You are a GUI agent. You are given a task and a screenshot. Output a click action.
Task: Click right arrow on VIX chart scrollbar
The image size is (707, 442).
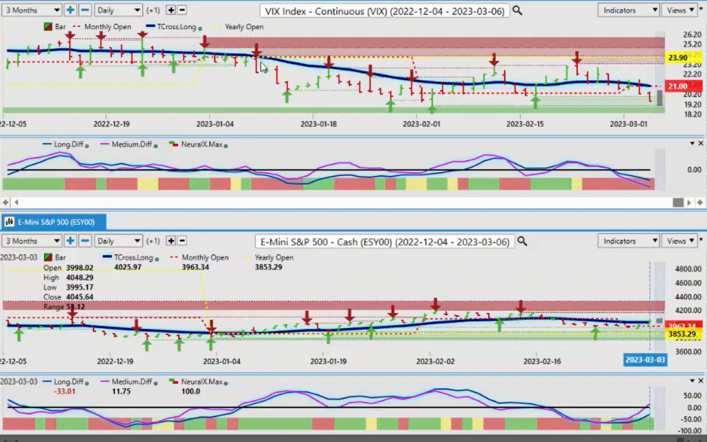689,202
